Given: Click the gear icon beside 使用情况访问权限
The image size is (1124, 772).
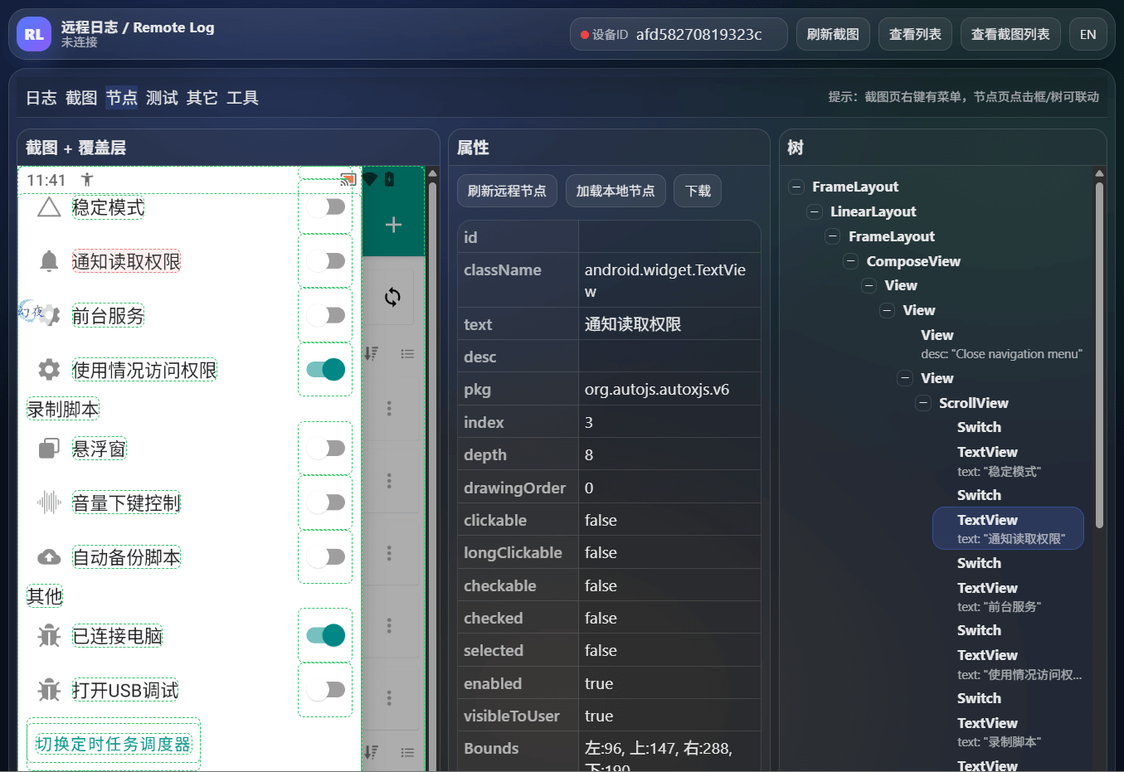Looking at the screenshot, I should tap(49, 370).
